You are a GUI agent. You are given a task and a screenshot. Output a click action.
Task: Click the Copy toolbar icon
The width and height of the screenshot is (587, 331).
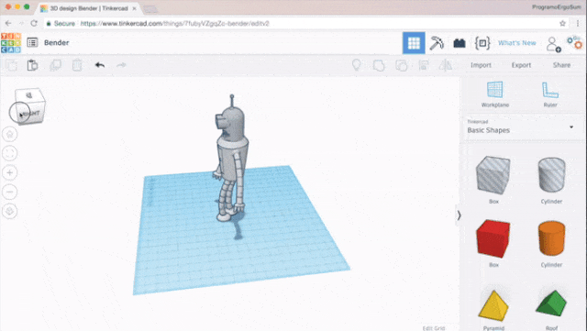[x=11, y=65]
